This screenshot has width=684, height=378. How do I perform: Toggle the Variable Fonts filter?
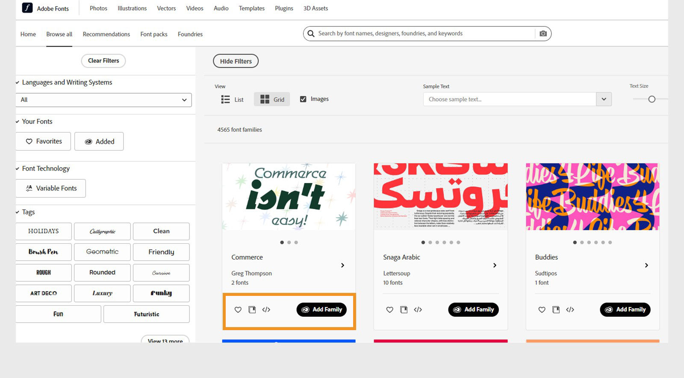[51, 188]
